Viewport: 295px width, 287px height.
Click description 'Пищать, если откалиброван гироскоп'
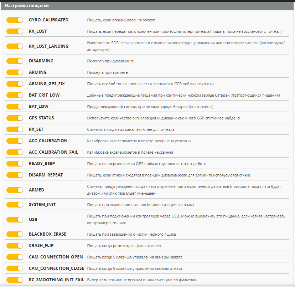point(121,20)
